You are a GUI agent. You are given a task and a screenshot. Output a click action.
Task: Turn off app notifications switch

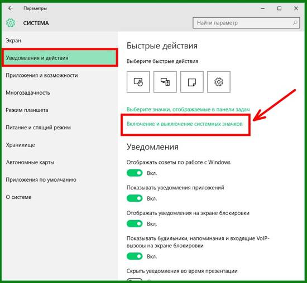135,198
